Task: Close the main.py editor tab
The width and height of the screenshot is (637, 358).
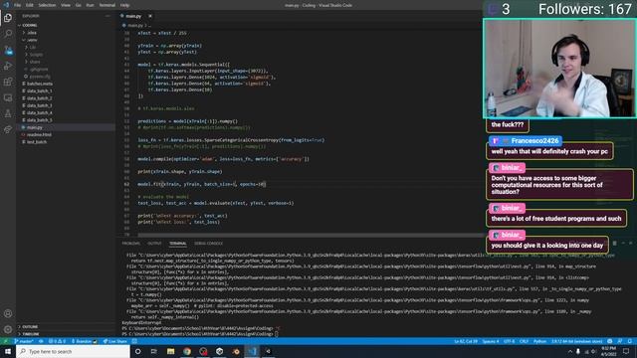Action: 150,16
